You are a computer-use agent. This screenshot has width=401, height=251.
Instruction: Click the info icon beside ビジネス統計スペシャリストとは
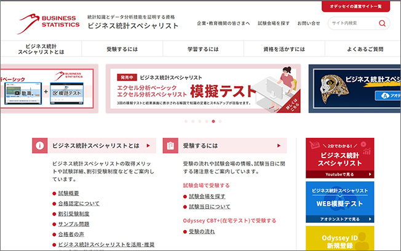click(x=39, y=146)
